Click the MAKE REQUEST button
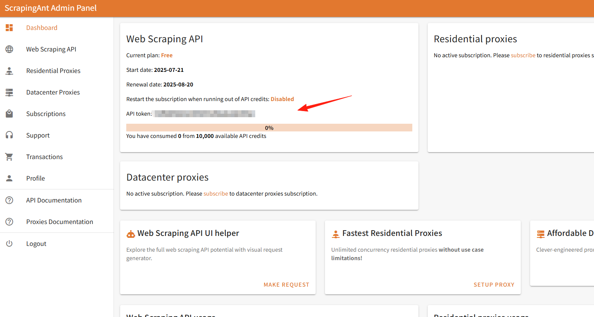 coord(286,285)
